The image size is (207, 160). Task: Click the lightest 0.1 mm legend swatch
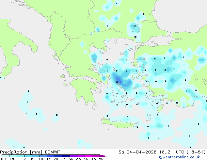click(x=5, y=156)
